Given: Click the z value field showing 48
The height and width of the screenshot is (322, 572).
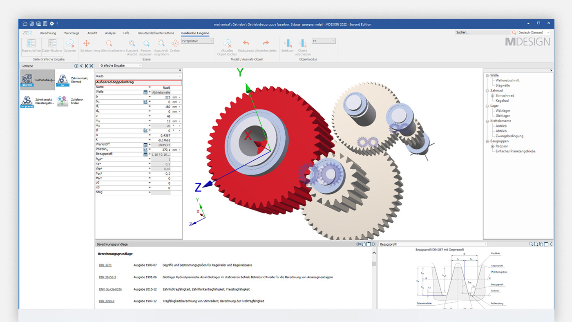Looking at the screenshot, I should click(161, 116).
